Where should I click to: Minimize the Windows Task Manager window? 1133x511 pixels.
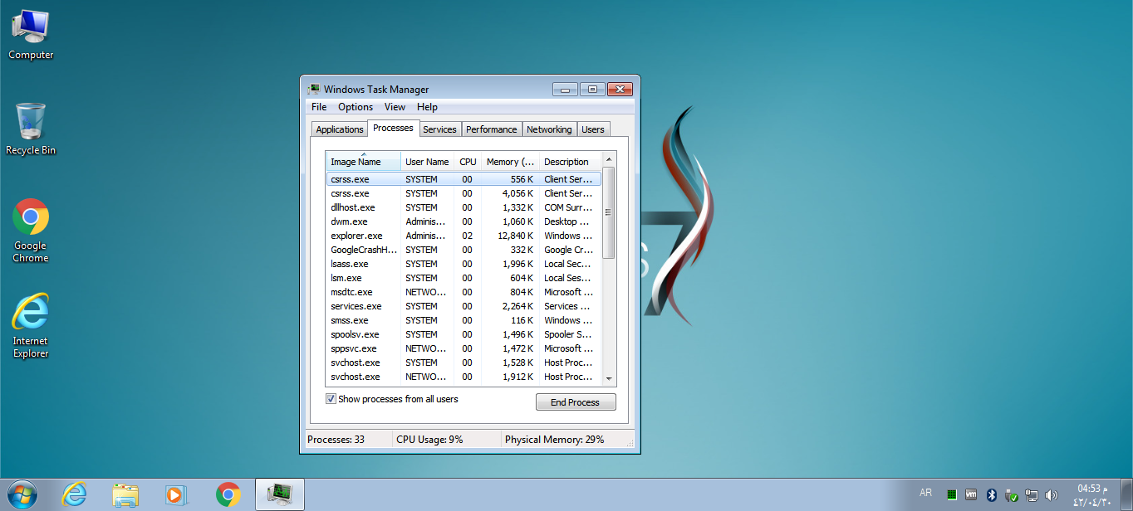tap(564, 89)
